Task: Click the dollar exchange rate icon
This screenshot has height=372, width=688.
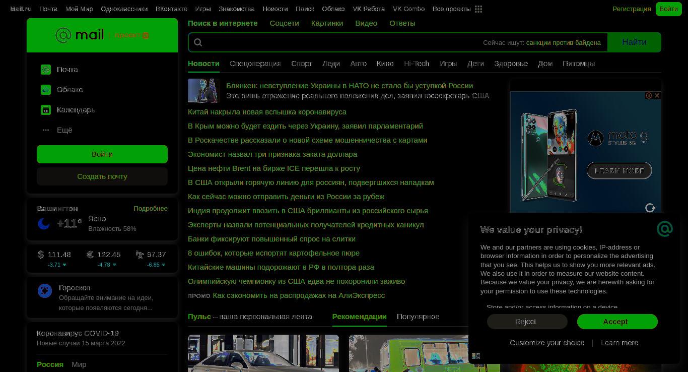Action: tap(40, 255)
